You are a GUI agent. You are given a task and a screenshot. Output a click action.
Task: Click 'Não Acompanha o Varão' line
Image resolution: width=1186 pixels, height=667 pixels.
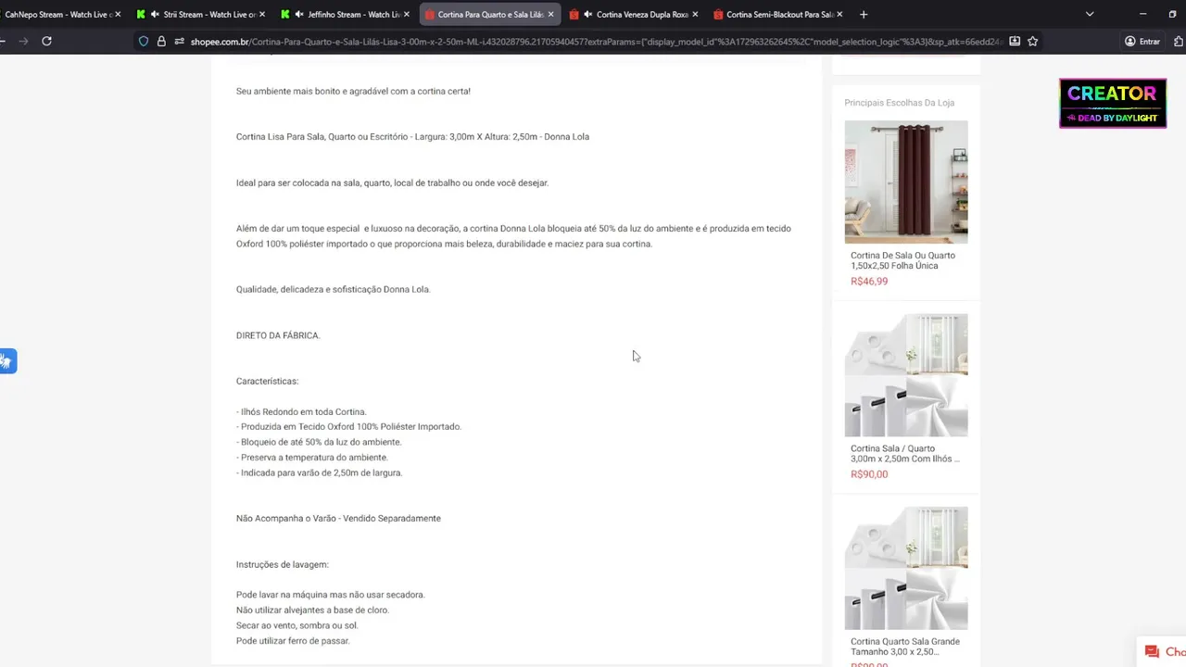pos(338,518)
